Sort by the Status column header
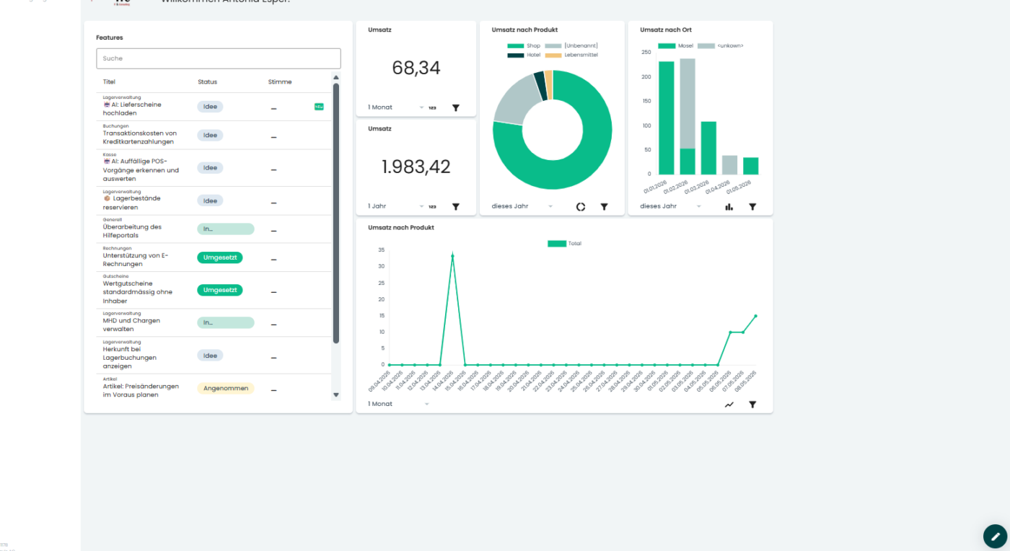Image resolution: width=1010 pixels, height=551 pixels. 208,82
